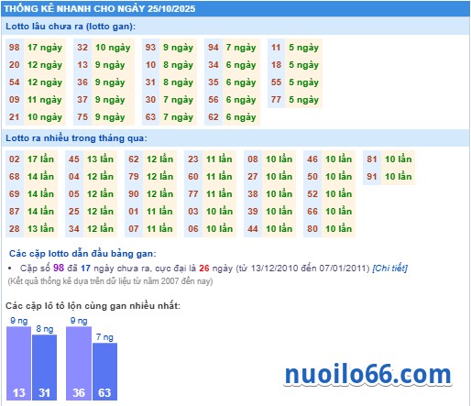Screen dimensions: 471x406
Task: Click number 28 with 13 lần
Action: pos(15,229)
